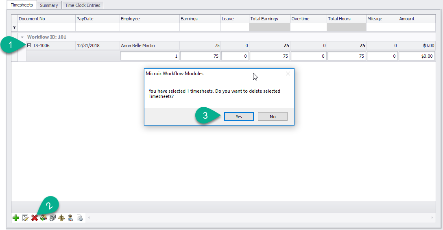Screen dimensions: 443x230
Task: Sort by the PayDate column header
Action: pos(97,19)
